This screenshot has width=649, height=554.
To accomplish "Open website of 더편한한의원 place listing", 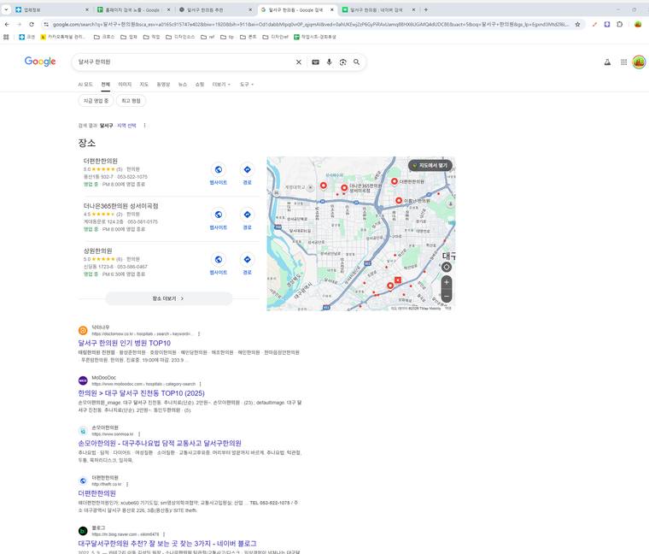I will [218, 174].
